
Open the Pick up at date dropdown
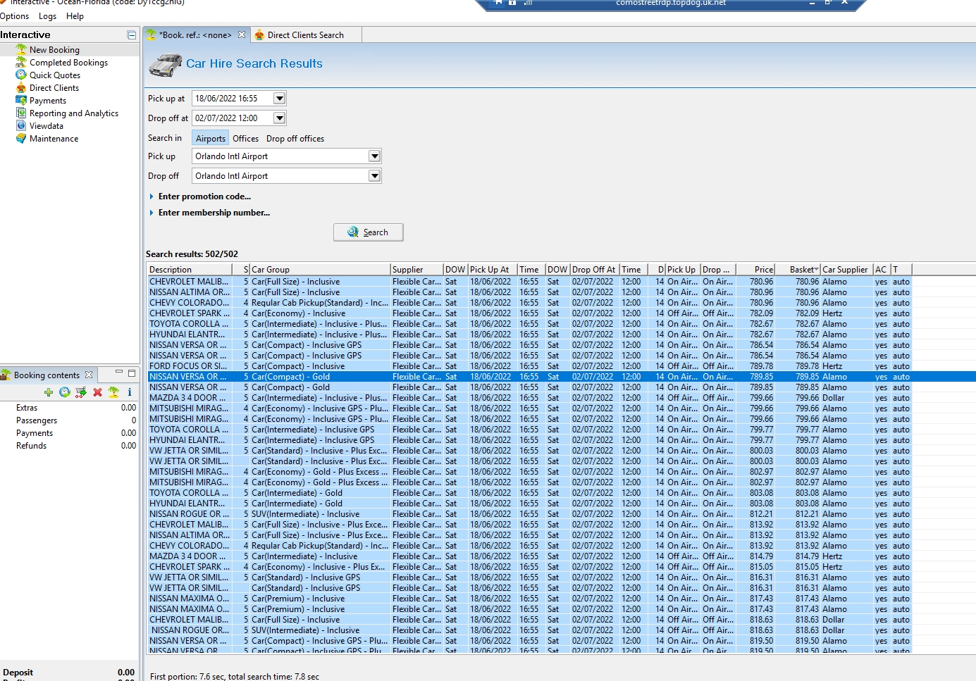click(x=280, y=99)
